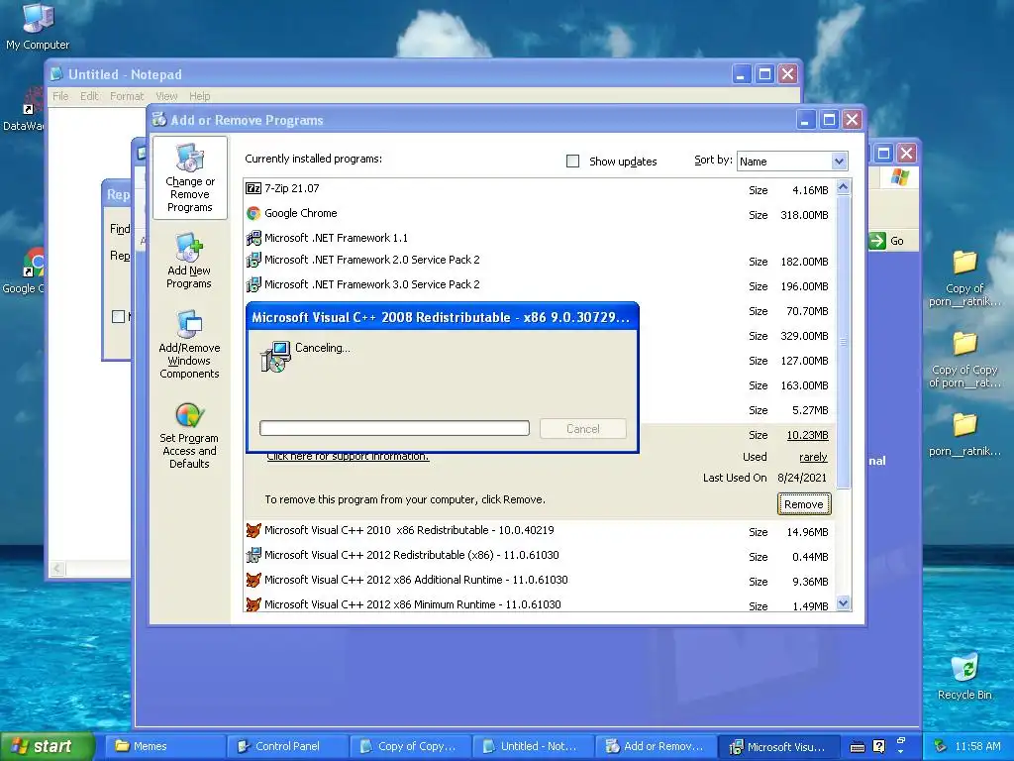This screenshot has height=761, width=1014.
Task: Select 'Google Chrome' program row text
Action: [x=301, y=213]
